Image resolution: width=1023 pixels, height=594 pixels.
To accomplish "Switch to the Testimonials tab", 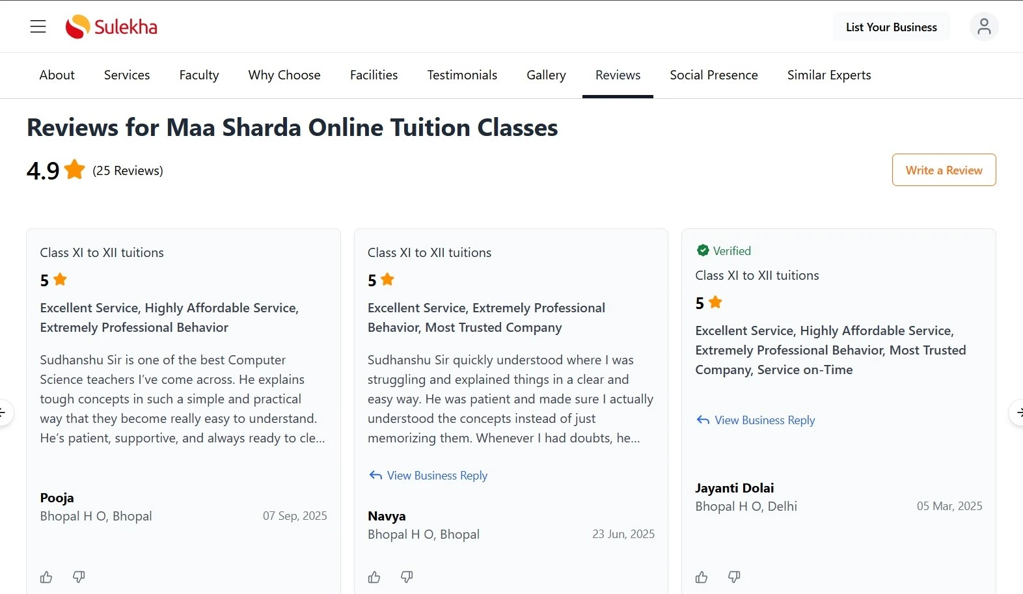I will [462, 75].
